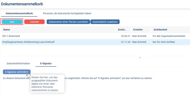Select the 001-1-Dokument row
Viewport: 190px width, 100px height.
(96, 36)
